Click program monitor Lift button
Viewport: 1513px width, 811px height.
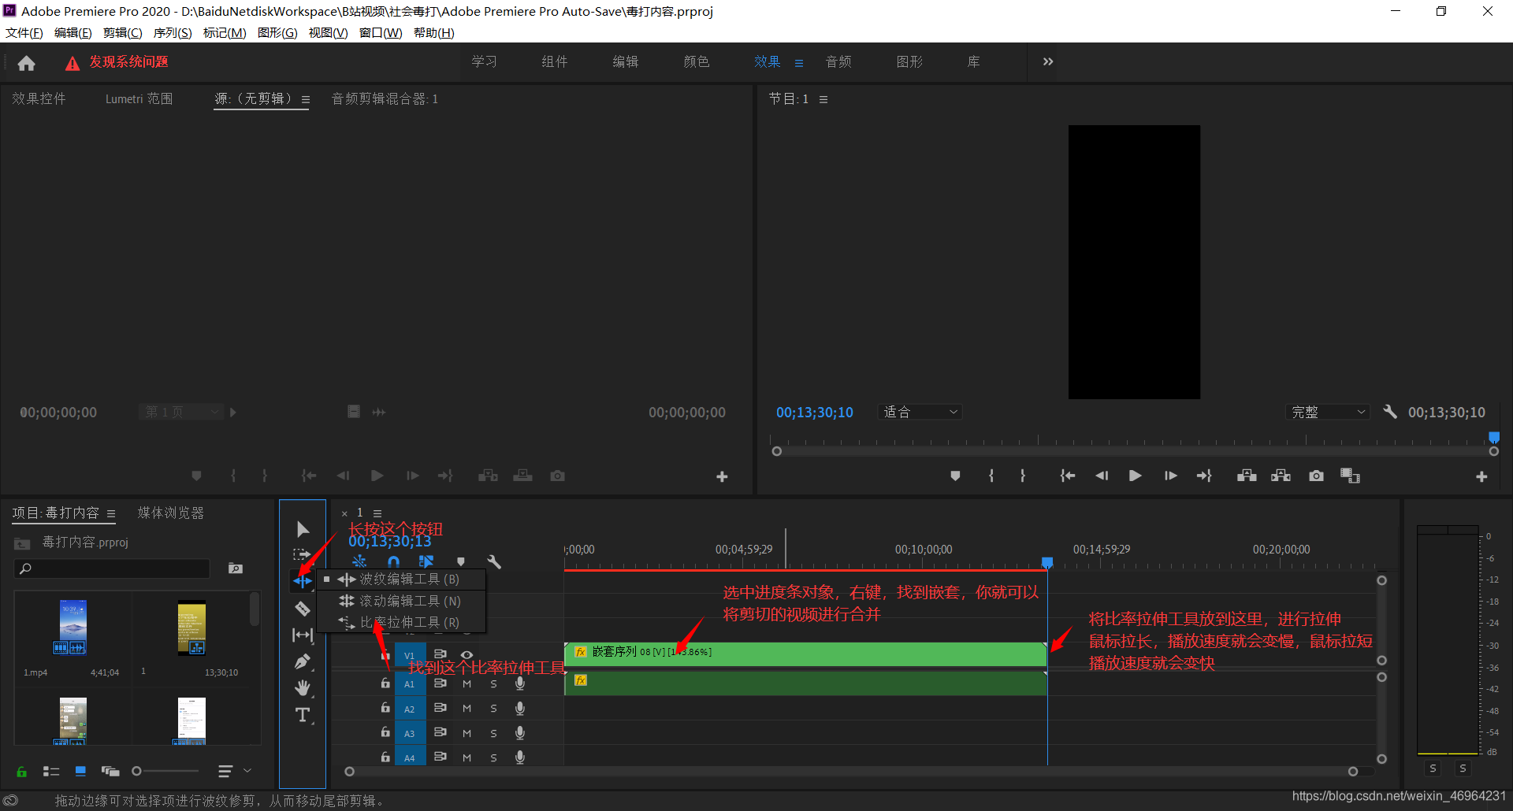point(1247,476)
